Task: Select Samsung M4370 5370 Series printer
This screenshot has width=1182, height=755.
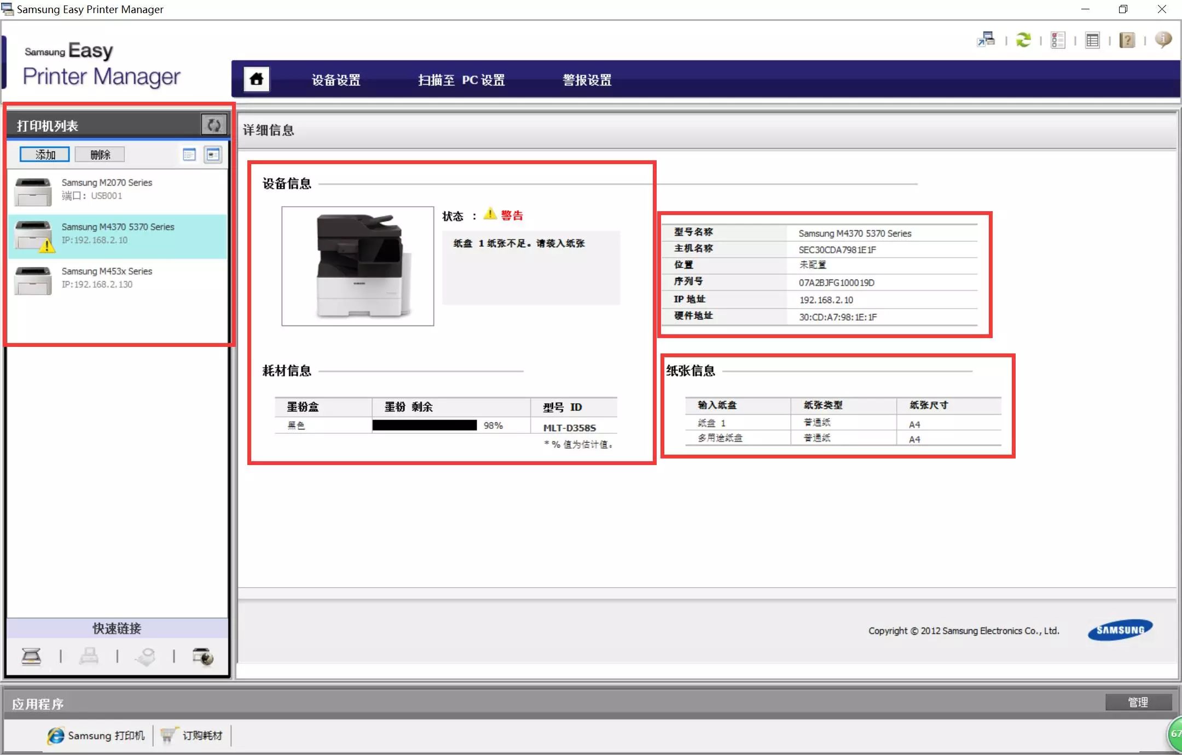Action: tap(117, 236)
